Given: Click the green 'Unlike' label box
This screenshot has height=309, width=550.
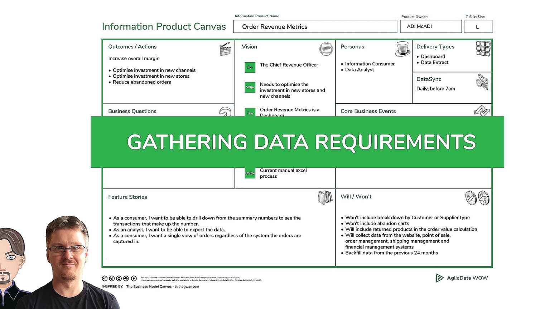Looking at the screenshot, I should coord(250,173).
